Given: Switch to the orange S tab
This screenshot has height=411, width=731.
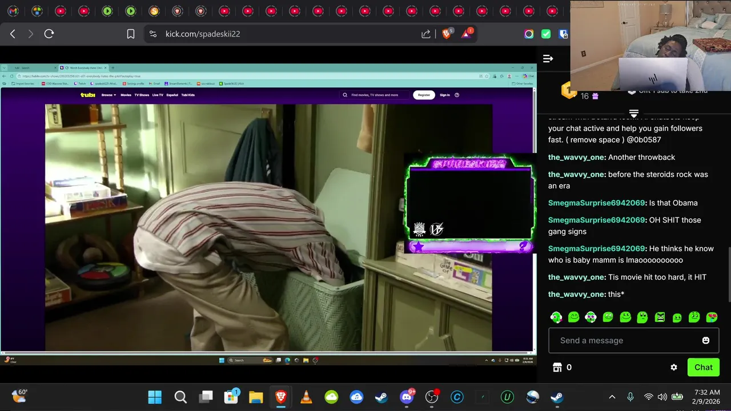Looking at the screenshot, I should coord(154,11).
